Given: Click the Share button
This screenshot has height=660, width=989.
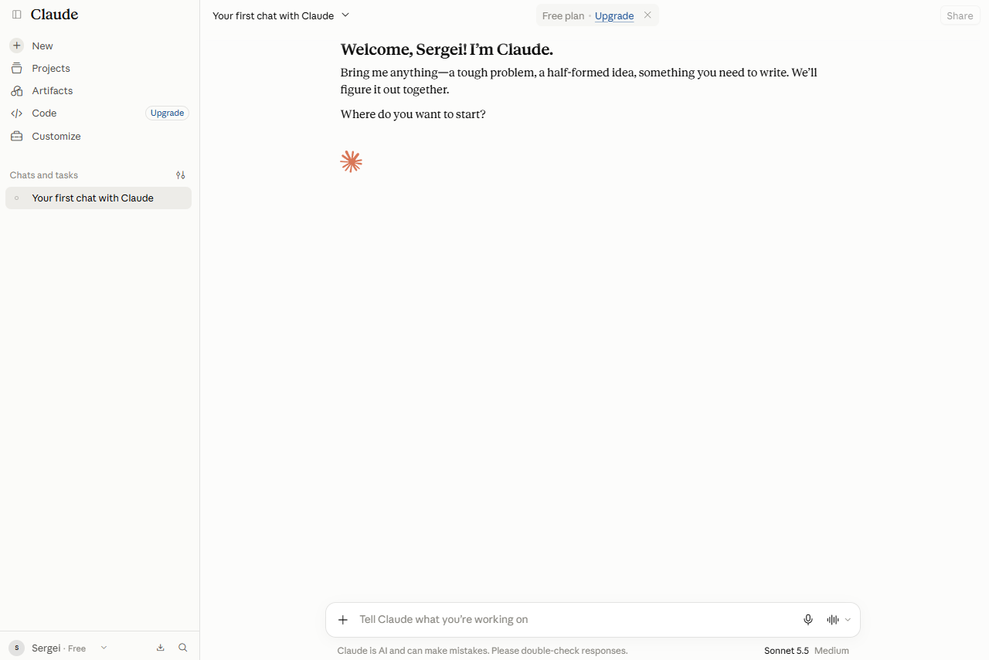Looking at the screenshot, I should pyautogui.click(x=960, y=15).
